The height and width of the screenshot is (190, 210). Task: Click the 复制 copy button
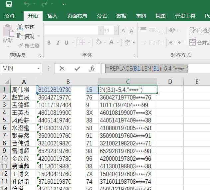point(26,36)
